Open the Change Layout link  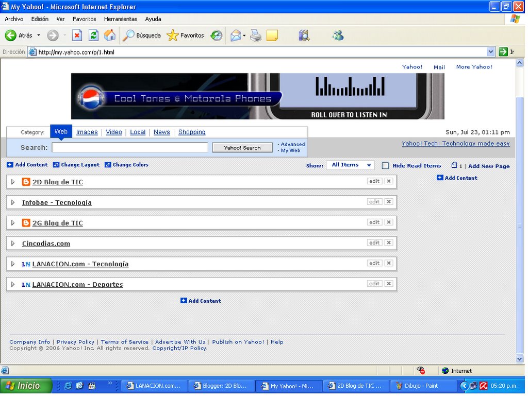point(76,165)
